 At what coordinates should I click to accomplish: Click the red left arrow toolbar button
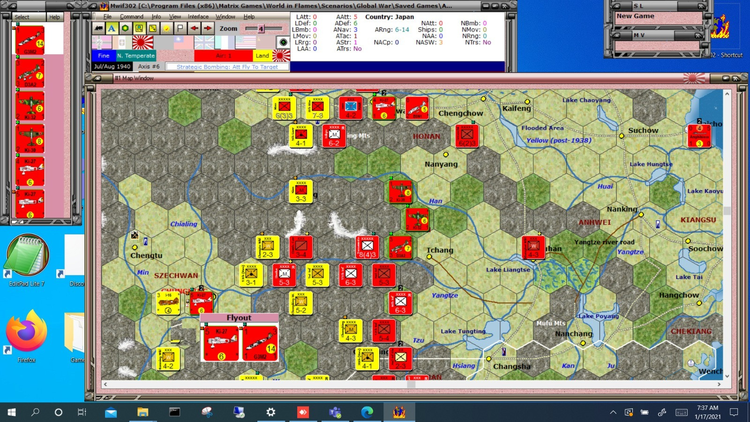click(194, 28)
